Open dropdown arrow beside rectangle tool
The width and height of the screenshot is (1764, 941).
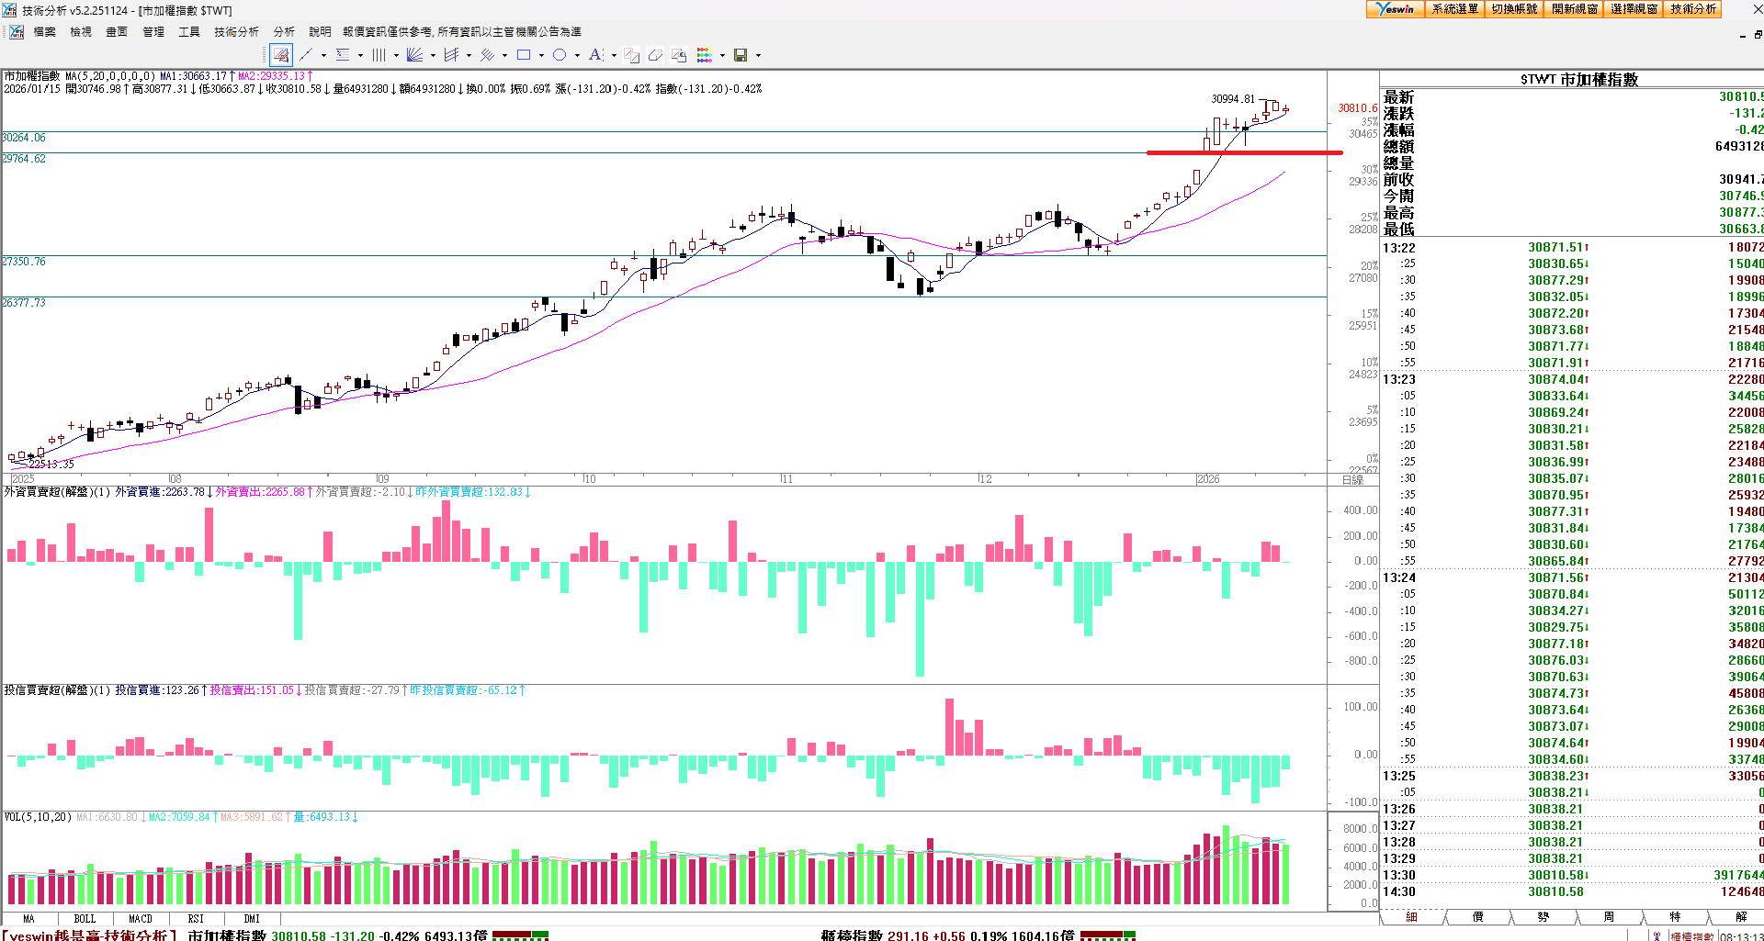(x=541, y=55)
